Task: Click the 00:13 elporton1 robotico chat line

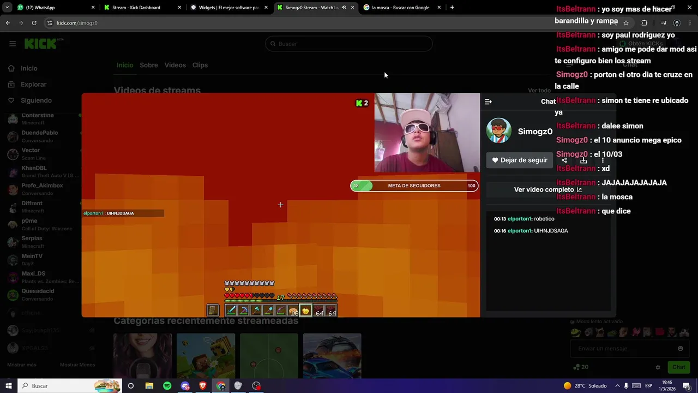Action: pyautogui.click(x=524, y=219)
